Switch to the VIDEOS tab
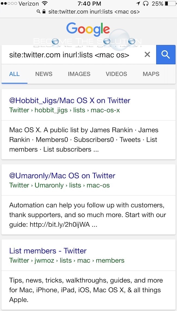Viewport: 177px width, 311px height. (x=116, y=74)
